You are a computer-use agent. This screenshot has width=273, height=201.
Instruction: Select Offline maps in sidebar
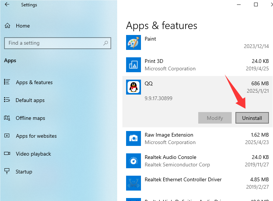click(x=30, y=118)
